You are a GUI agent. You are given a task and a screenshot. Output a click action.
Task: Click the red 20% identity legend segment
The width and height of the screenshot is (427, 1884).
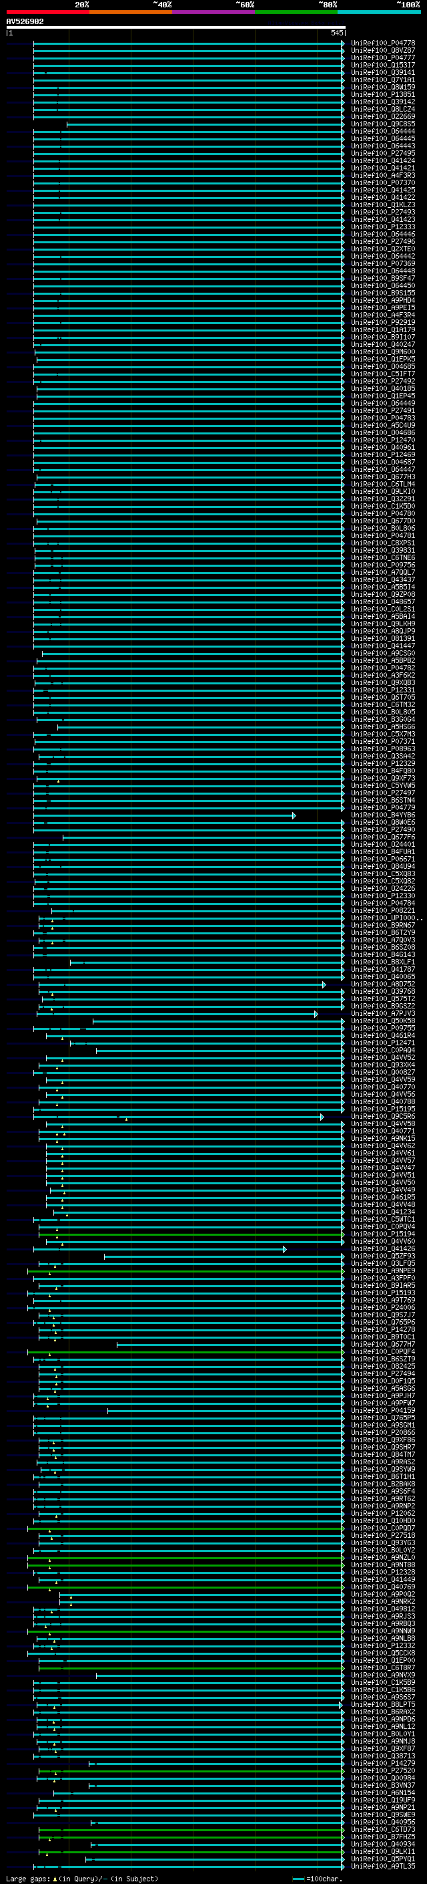[x=47, y=12]
